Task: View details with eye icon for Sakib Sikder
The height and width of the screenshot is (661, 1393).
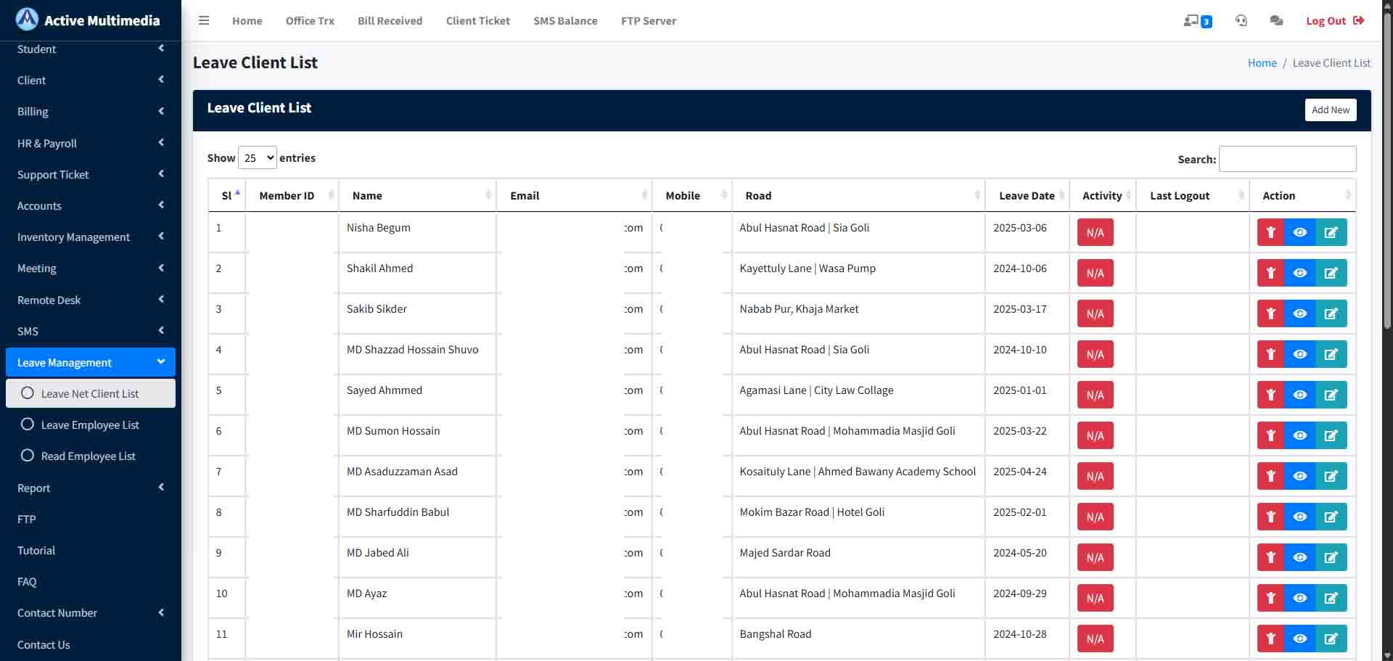Action: click(1299, 313)
